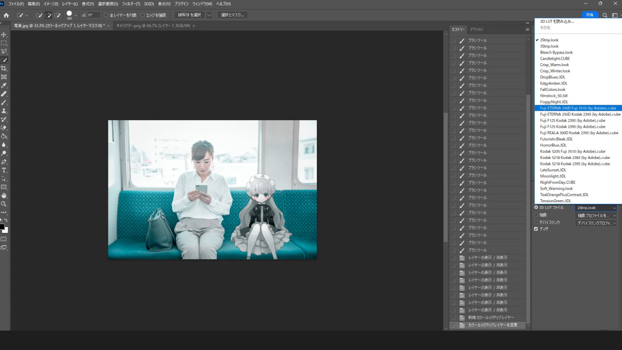Image resolution: width=622 pixels, height=350 pixels.
Task: Enable the 全レイヤーを対象 checkbox
Action: click(106, 15)
